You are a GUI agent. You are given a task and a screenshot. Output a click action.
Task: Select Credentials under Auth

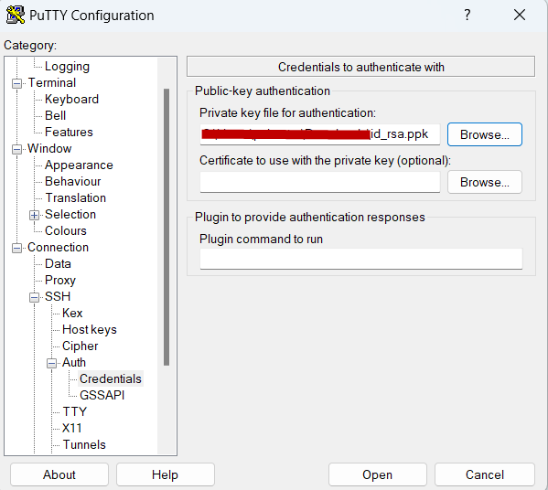click(111, 378)
